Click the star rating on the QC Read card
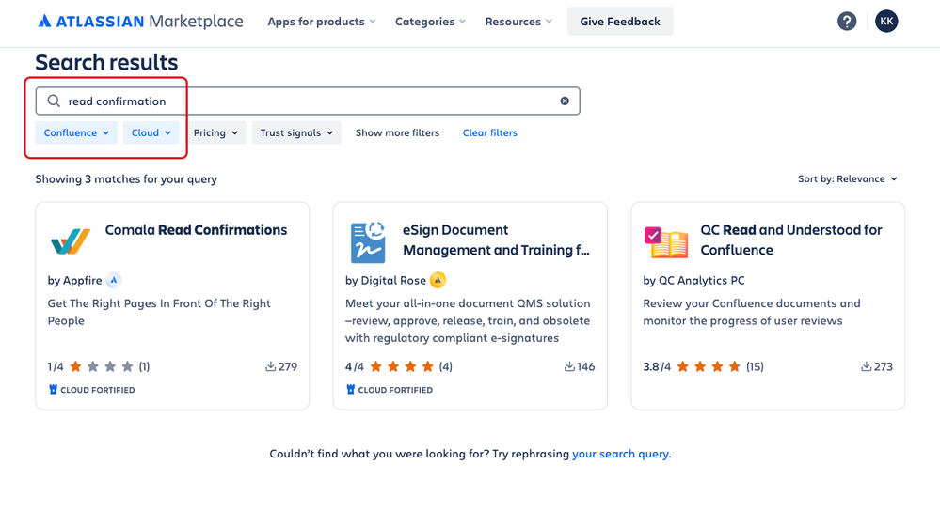This screenshot has height=511, width=940. (x=709, y=366)
